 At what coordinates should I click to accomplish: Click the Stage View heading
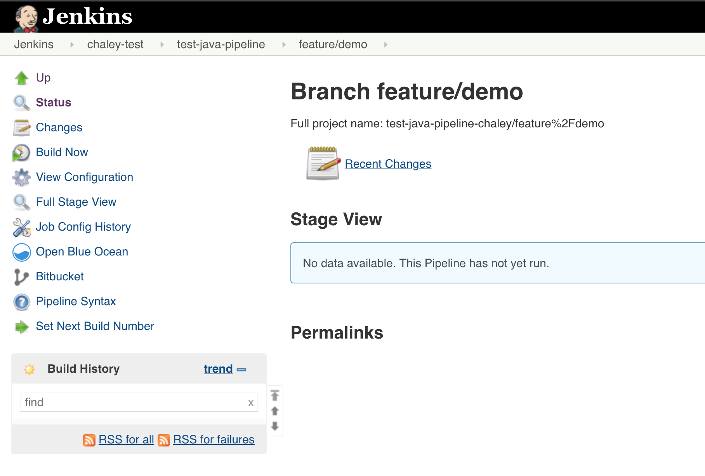336,219
